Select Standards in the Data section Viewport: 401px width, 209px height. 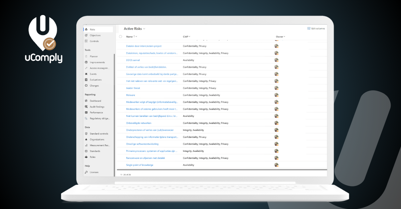pos(95,151)
